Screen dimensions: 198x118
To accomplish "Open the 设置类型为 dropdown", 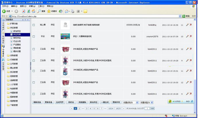I will tap(146, 102).
